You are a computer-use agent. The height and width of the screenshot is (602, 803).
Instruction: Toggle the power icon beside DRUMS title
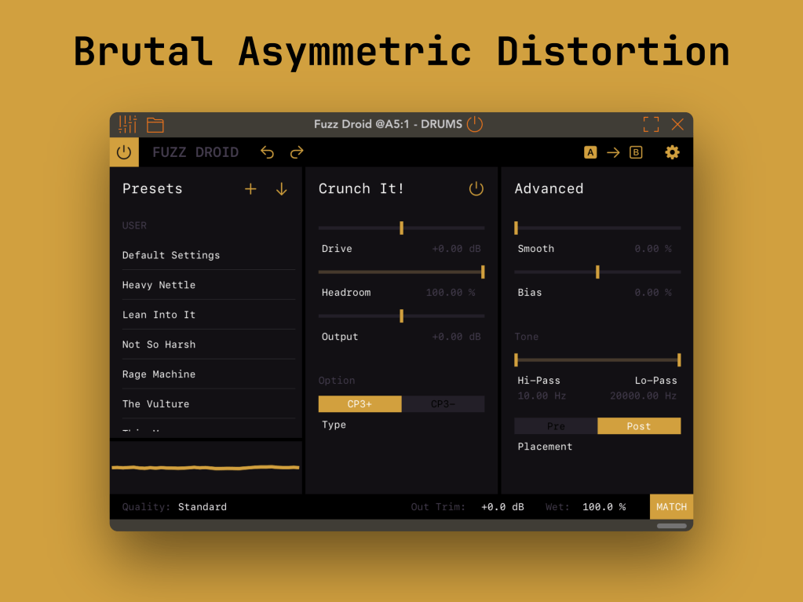point(475,124)
